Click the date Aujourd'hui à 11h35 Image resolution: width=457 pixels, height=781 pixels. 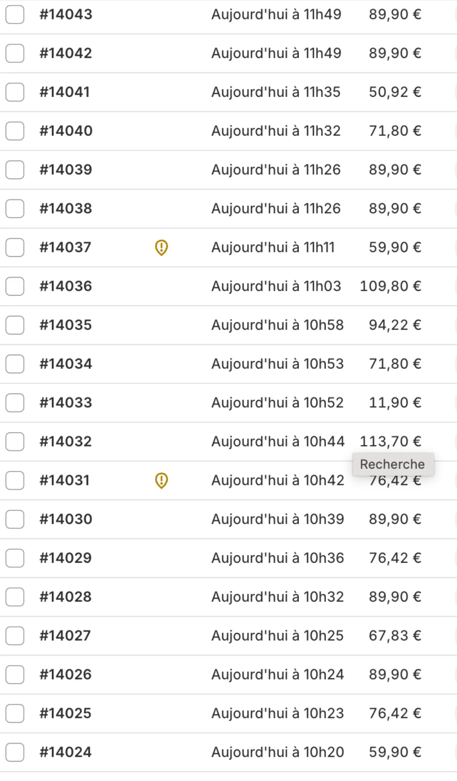click(x=276, y=92)
